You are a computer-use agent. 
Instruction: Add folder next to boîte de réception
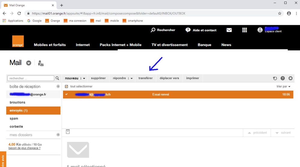58,86
